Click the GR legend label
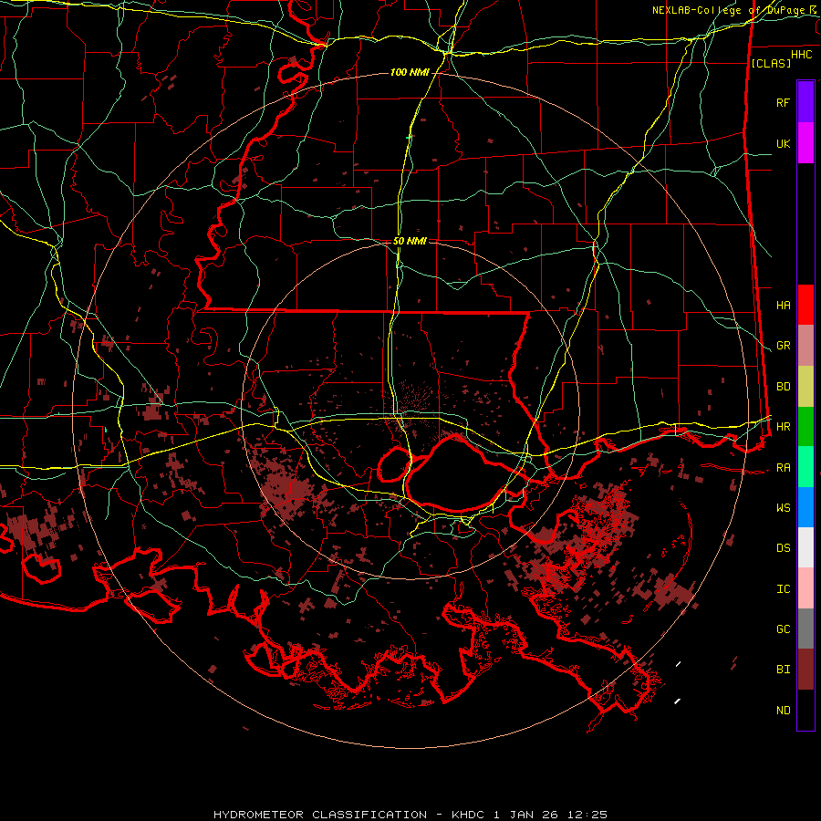821x821 pixels. (x=783, y=346)
